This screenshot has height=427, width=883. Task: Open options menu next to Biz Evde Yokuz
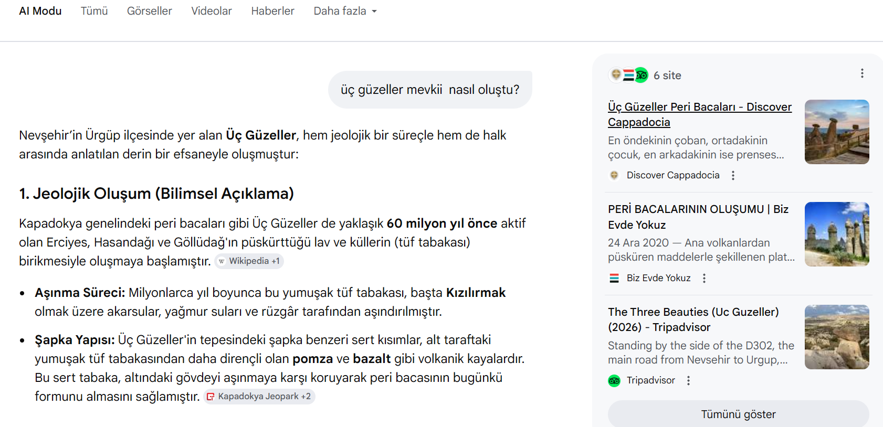pyautogui.click(x=704, y=278)
